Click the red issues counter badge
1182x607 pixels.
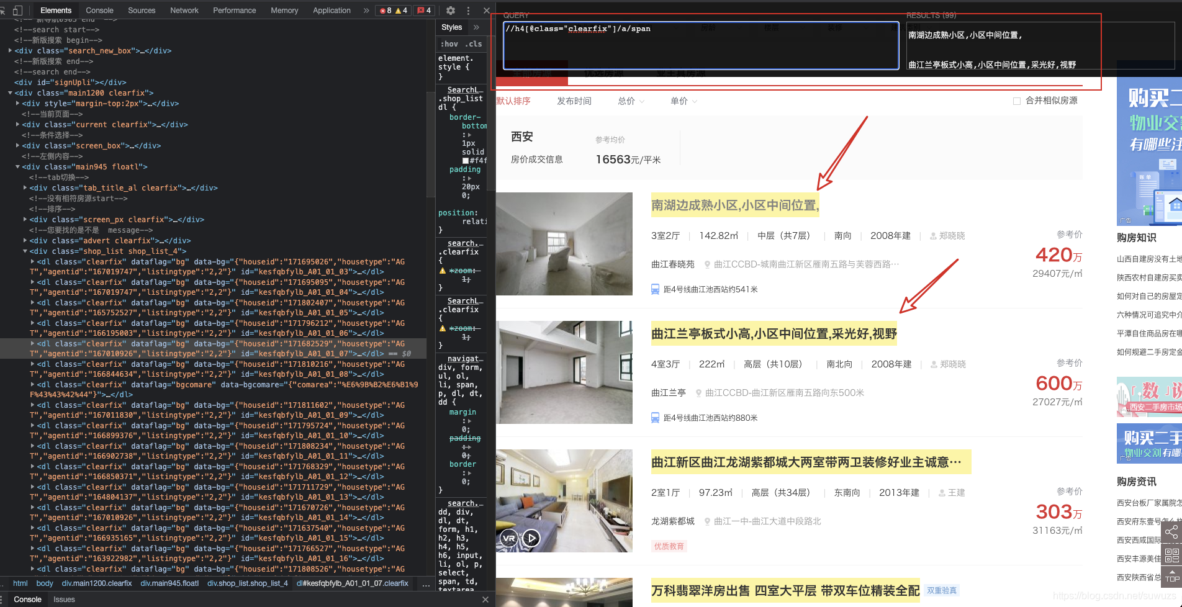point(425,11)
